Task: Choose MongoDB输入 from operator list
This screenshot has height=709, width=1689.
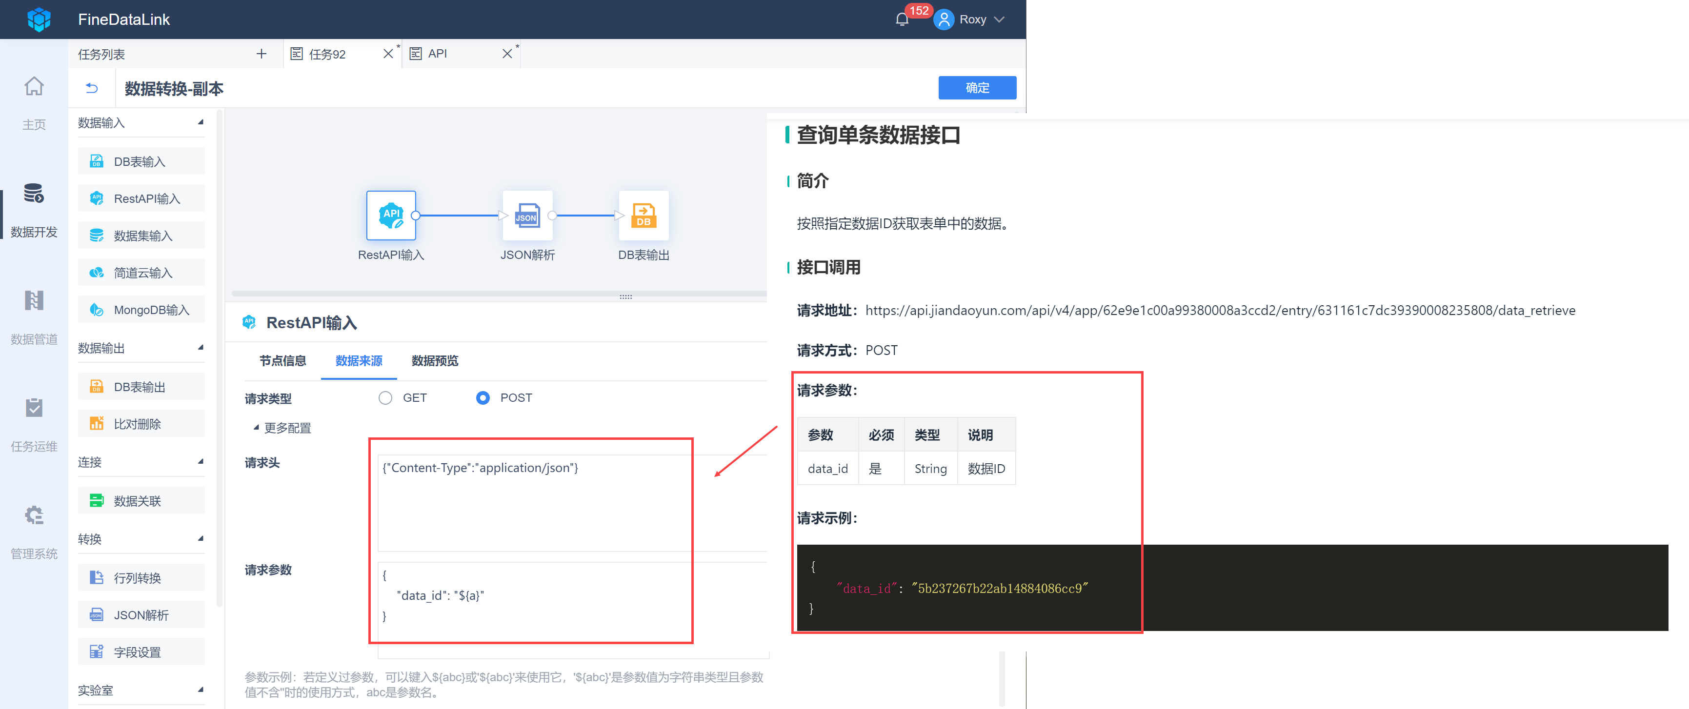Action: [141, 310]
